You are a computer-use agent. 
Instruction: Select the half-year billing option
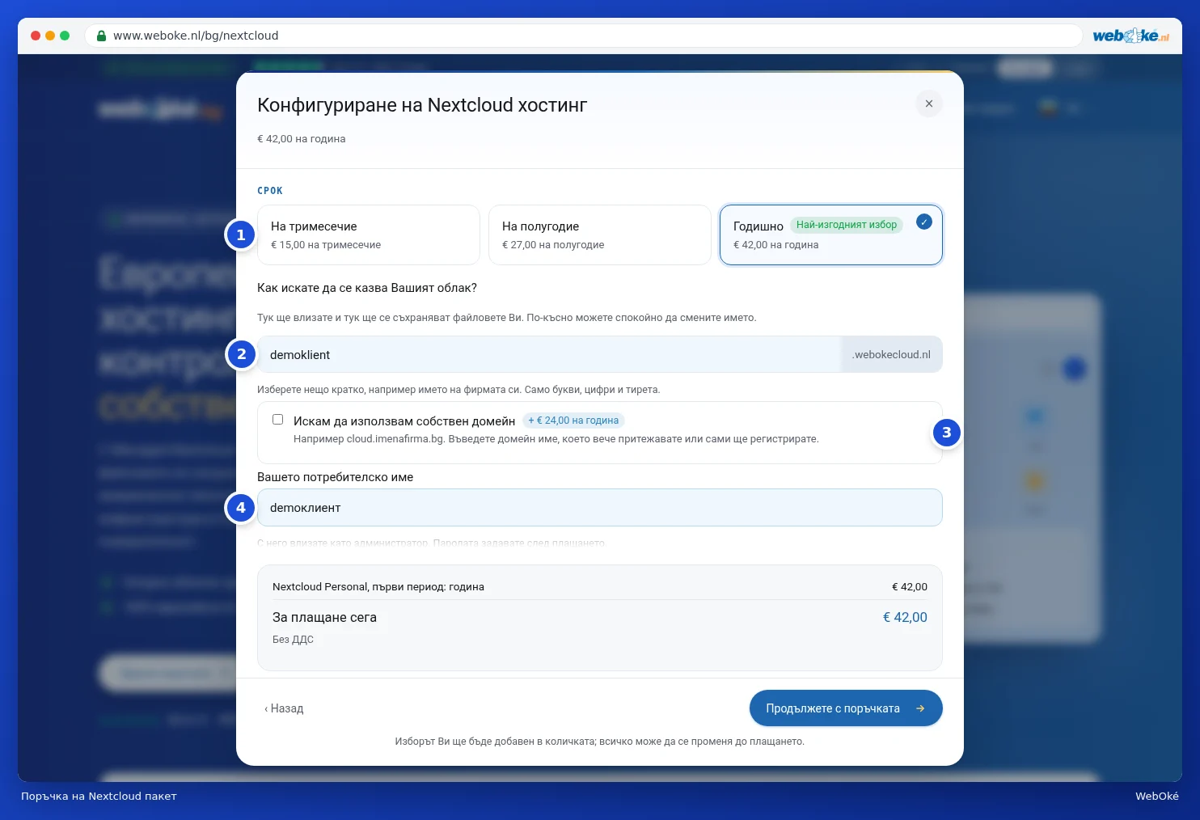coord(600,235)
